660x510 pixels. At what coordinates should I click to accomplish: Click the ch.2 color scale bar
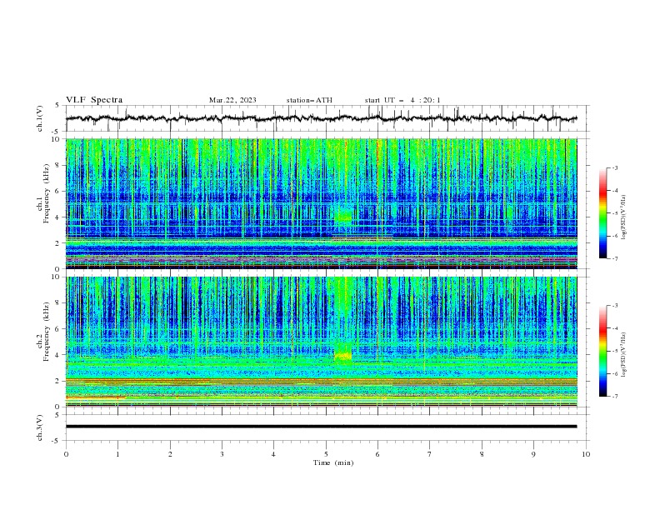pos(603,351)
